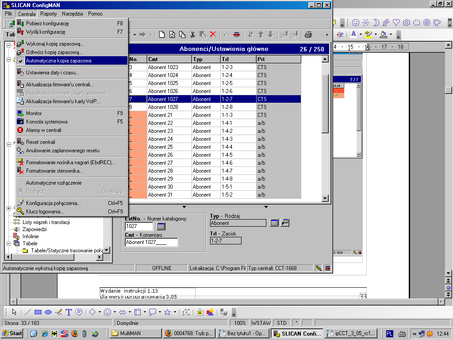Click the paint bucket background color button

[384, 35]
